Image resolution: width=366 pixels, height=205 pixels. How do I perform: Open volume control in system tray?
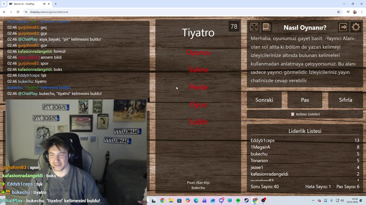[342, 201]
